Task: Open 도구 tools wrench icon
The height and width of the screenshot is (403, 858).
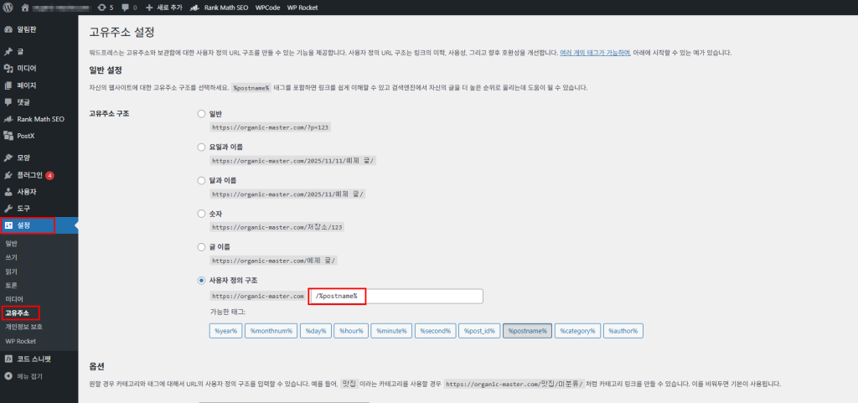Action: click(x=8, y=209)
